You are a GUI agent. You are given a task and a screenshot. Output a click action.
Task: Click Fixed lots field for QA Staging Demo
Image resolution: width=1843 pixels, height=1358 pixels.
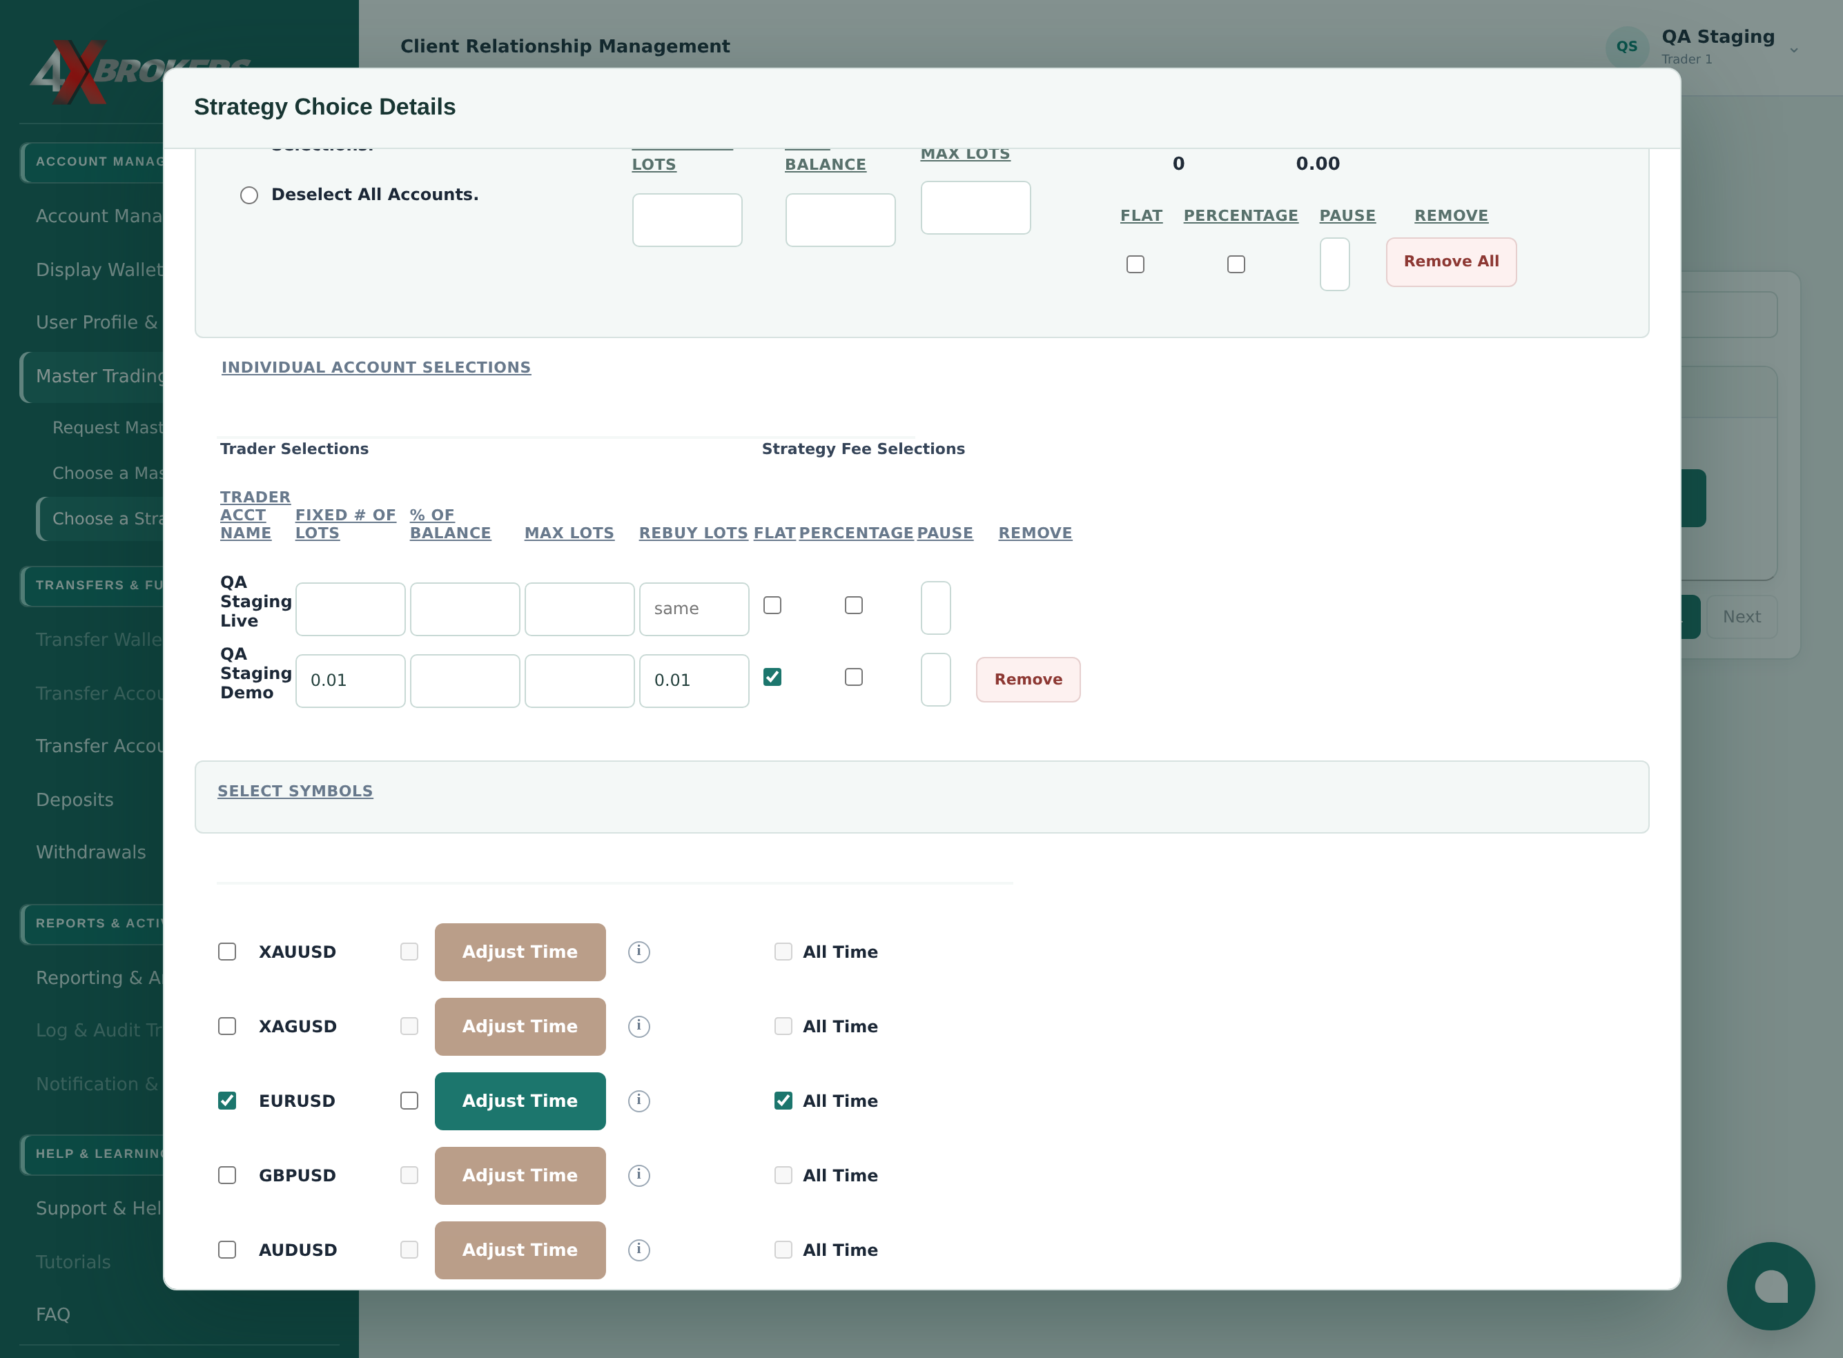(351, 680)
